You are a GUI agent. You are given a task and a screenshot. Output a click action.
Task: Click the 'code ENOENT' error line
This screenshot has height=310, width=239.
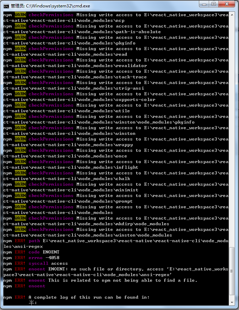point(31,252)
